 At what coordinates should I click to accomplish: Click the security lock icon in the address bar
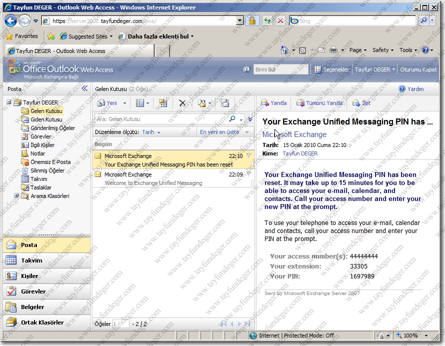[252, 20]
